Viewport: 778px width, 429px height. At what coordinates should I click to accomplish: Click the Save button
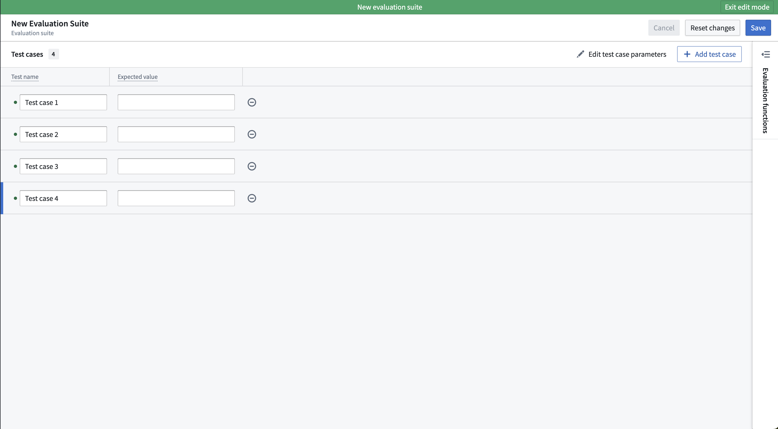[x=758, y=28]
